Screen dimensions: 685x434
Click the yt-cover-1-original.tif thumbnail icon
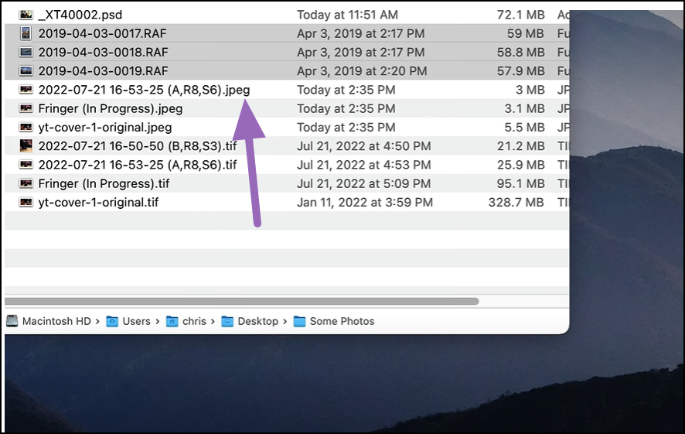coord(26,203)
